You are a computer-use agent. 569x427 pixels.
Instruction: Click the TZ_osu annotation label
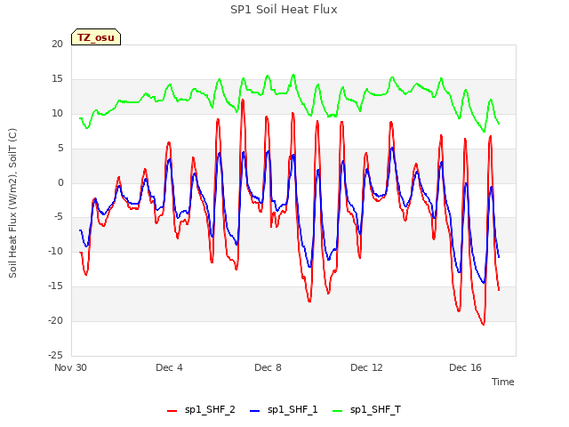pos(96,37)
